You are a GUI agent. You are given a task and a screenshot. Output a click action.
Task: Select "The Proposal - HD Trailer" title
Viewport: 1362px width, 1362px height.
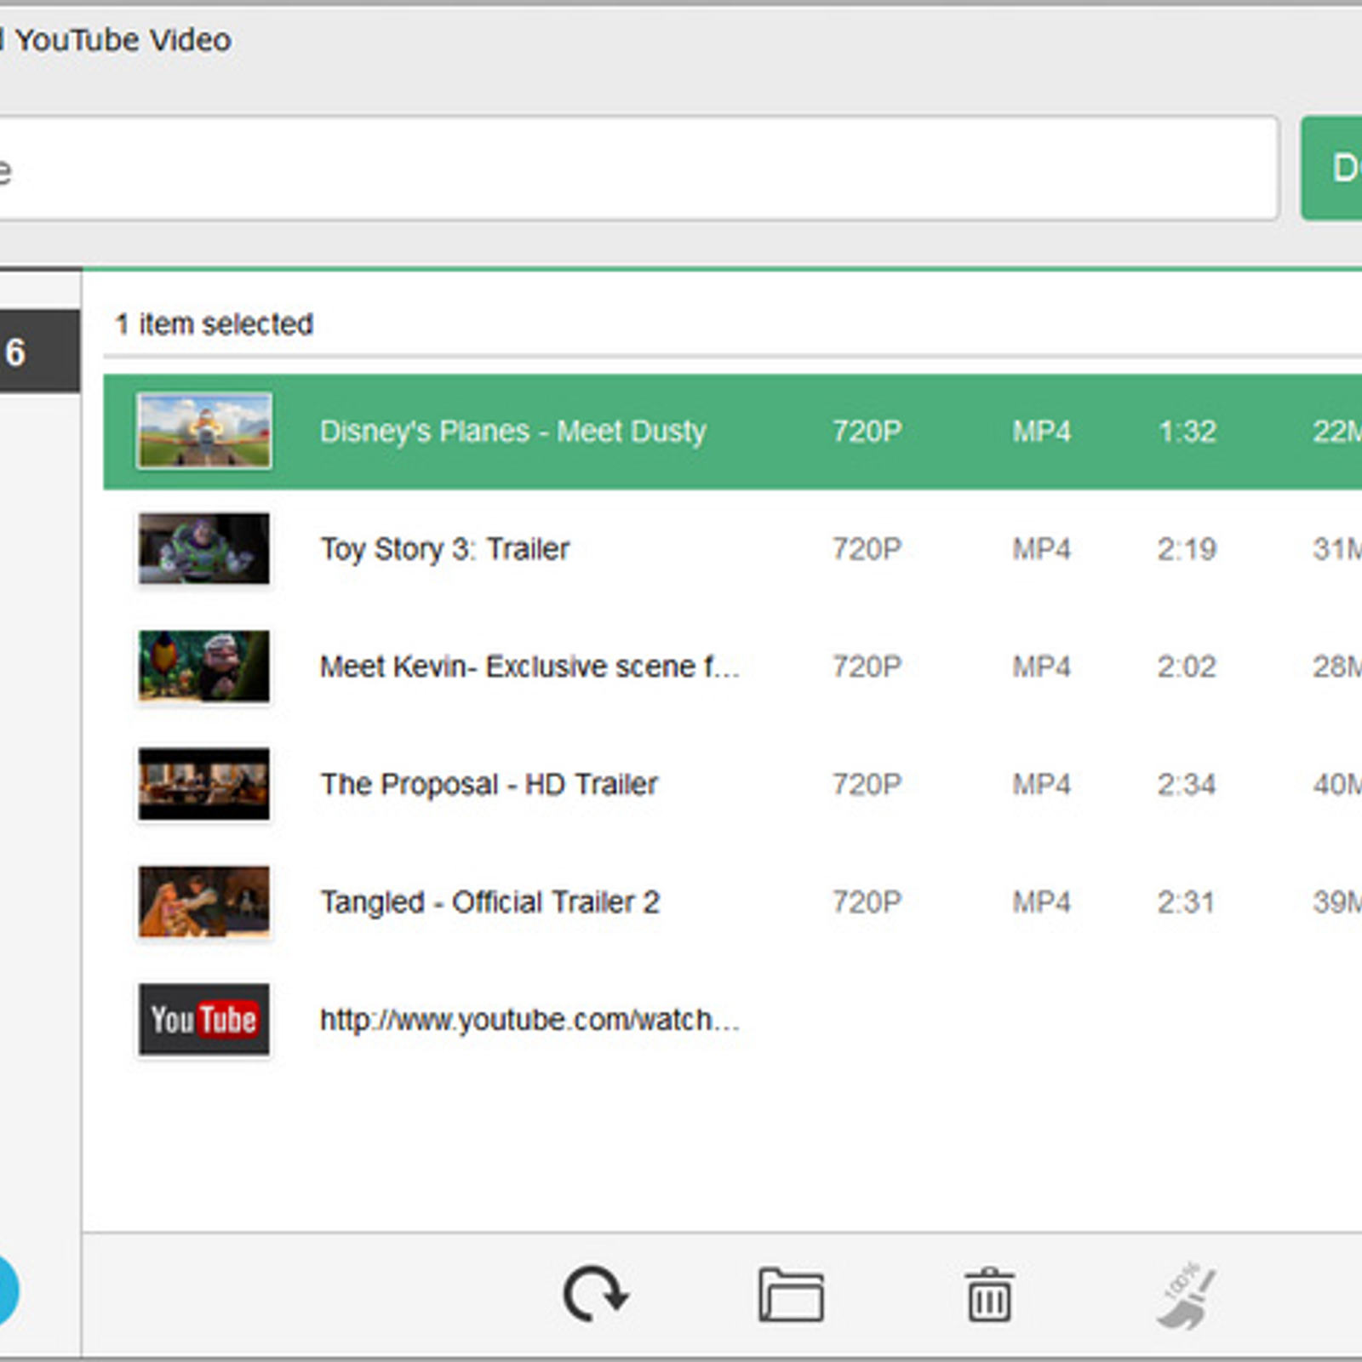coord(489,784)
